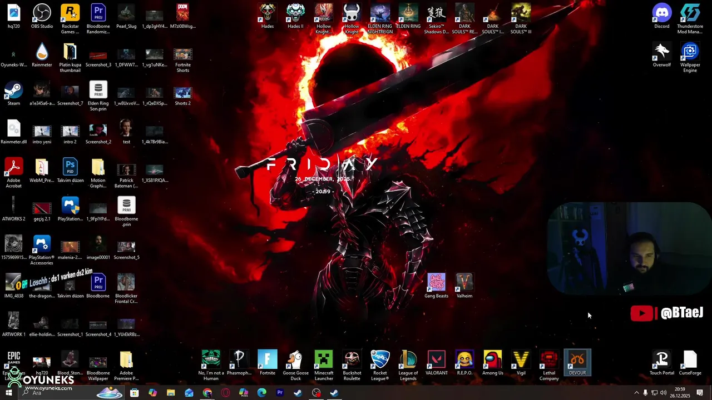Launch the R.E.P.O. shortcut
The height and width of the screenshot is (400, 712).
click(464, 363)
